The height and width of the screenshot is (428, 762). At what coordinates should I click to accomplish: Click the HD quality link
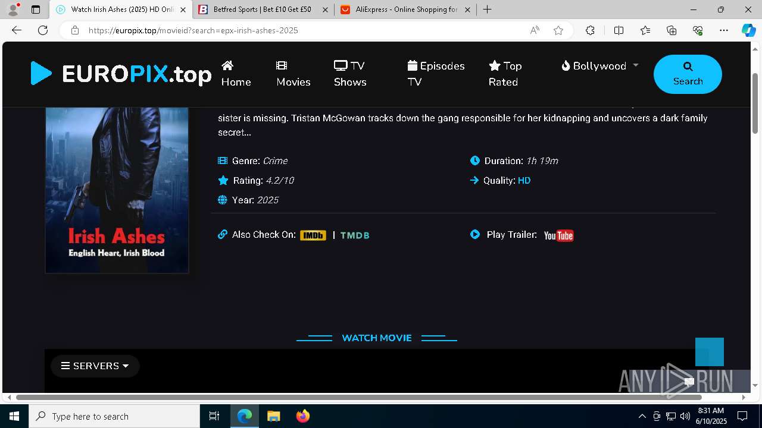[524, 180]
